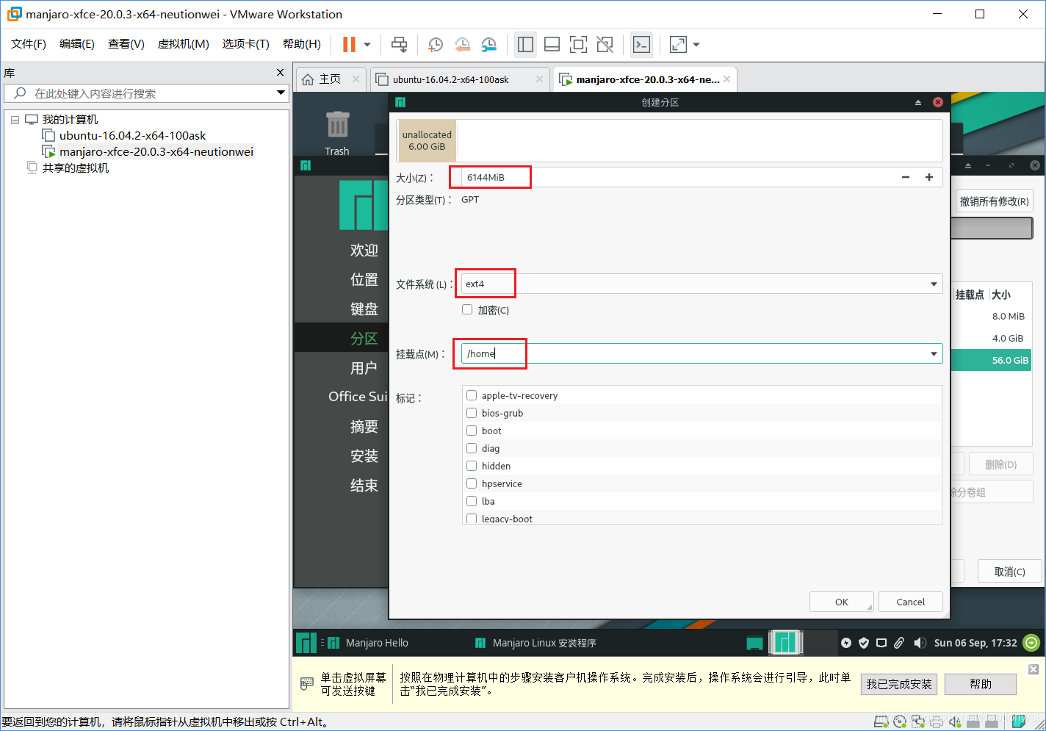The width and height of the screenshot is (1046, 731).
Task: Close the library panel with its X
Action: 280,72
